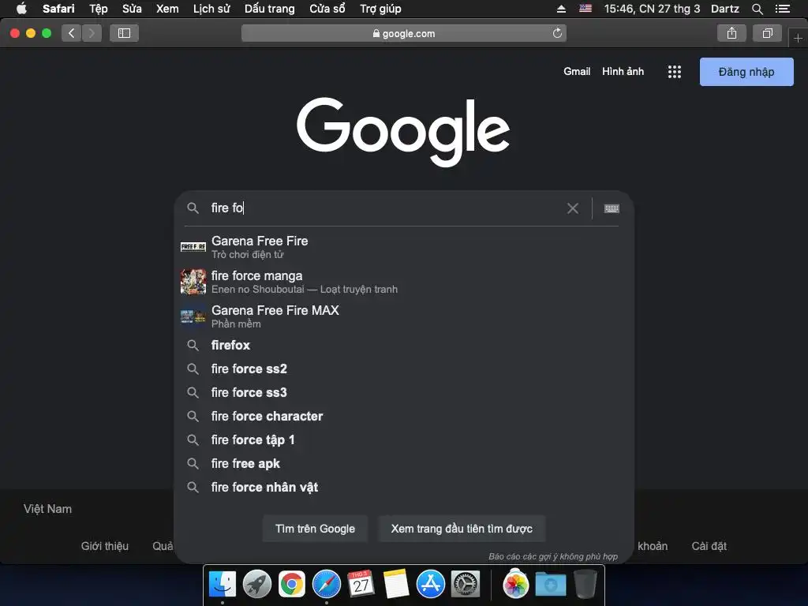This screenshot has width=808, height=606.
Task: Open Notes from the Dock
Action: point(396,584)
